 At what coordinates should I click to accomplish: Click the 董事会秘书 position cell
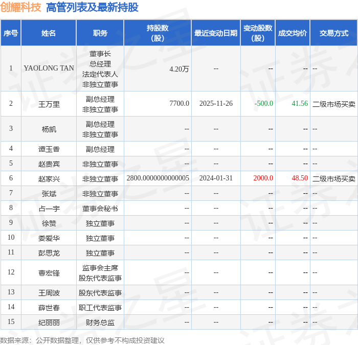click(100, 209)
